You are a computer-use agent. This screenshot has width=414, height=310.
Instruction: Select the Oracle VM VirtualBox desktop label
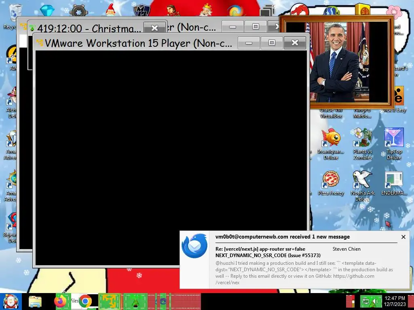331,113
